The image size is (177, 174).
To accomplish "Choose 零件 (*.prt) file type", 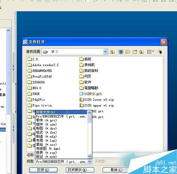I will 61,121.
